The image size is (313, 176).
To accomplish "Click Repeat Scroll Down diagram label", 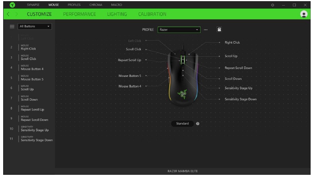I will pos(238,68).
